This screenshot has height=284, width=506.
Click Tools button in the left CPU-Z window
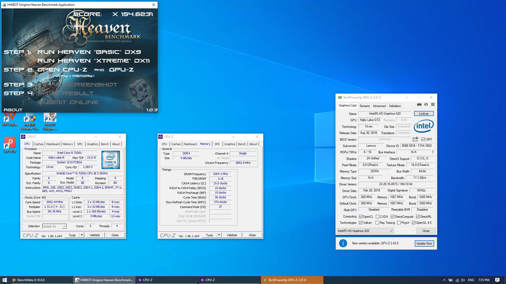click(72, 235)
